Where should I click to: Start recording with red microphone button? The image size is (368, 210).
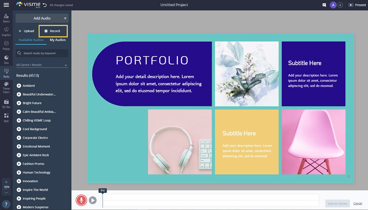click(x=81, y=200)
